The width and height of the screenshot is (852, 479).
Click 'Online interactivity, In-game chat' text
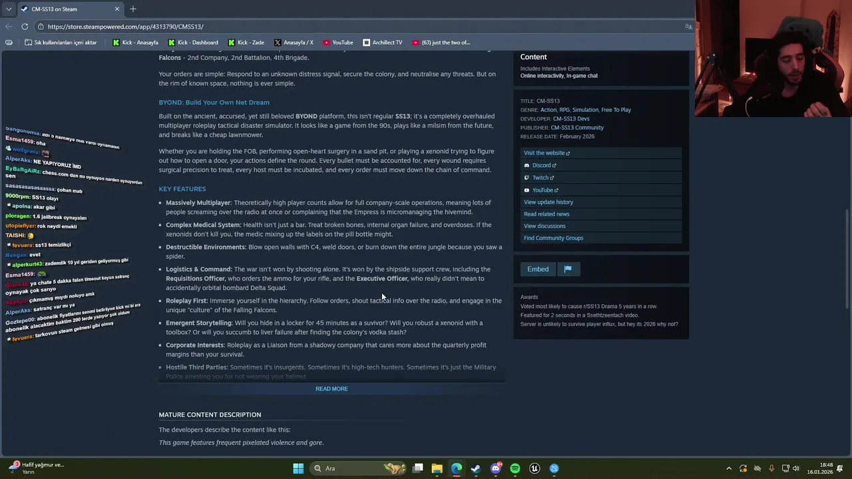coord(559,76)
